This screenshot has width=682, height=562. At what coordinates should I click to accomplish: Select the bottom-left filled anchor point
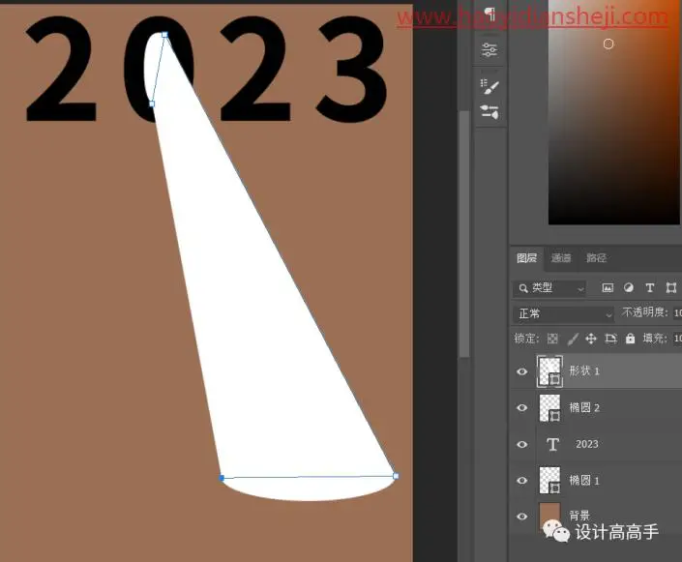pyautogui.click(x=222, y=478)
